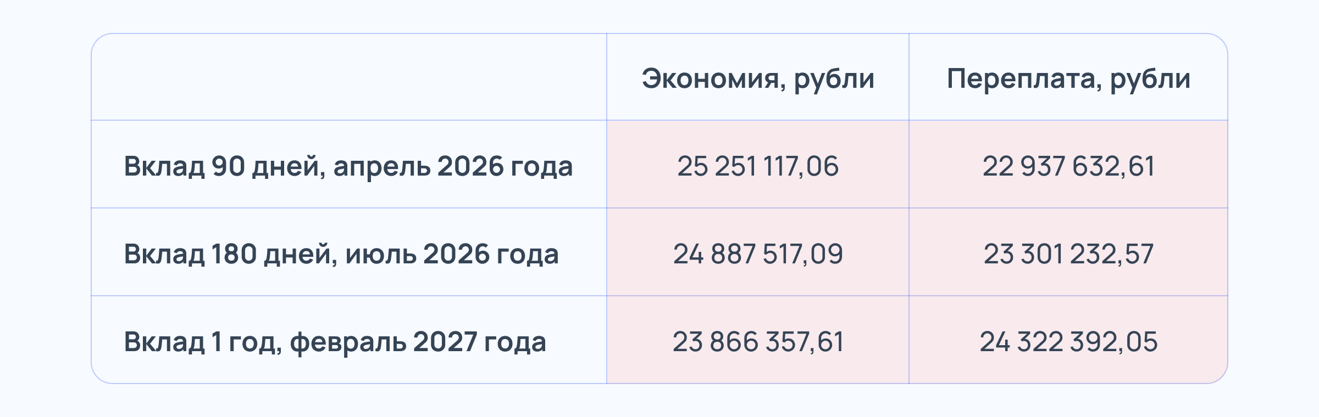
Task: Click the "Переплата, рубли" column header
Action: pos(1068,78)
